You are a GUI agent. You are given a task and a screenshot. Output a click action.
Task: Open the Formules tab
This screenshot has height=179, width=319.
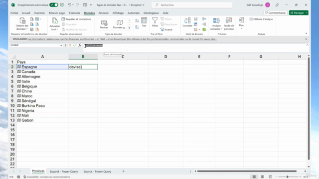(74, 13)
